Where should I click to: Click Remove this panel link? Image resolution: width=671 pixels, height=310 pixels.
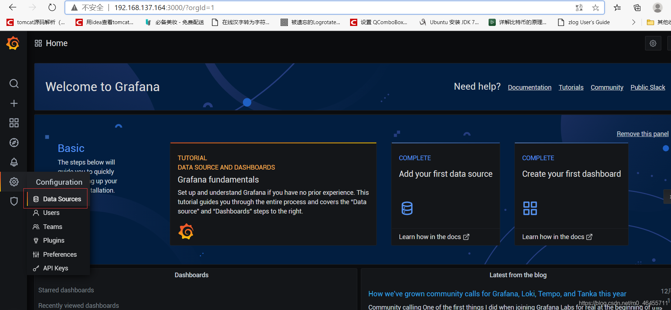[x=643, y=134]
